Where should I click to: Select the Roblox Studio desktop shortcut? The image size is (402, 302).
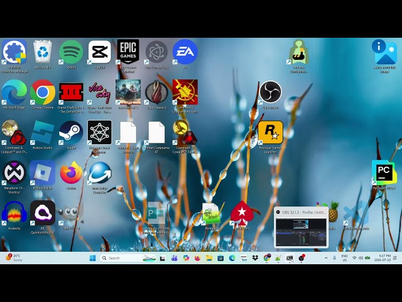tap(43, 133)
